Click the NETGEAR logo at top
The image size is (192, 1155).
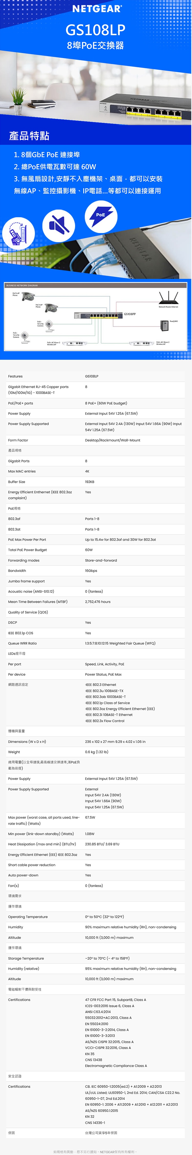(96, 8)
